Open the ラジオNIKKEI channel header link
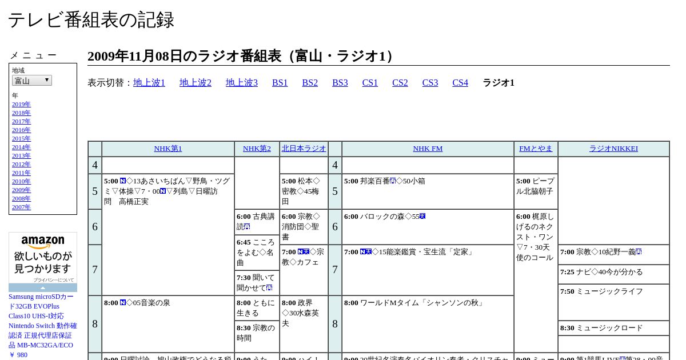The height and width of the screenshot is (360, 686). 613,149
